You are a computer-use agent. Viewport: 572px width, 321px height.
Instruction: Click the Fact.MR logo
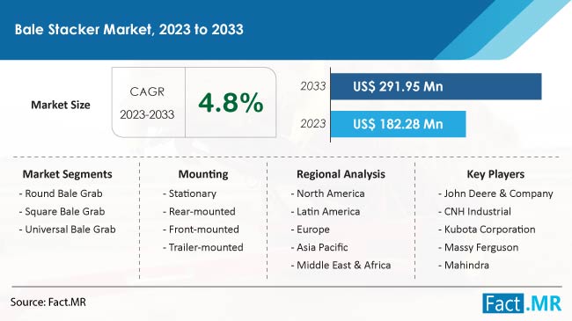click(522, 303)
